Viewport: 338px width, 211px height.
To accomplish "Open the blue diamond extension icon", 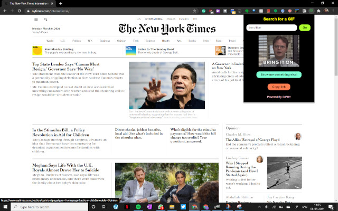I will [253, 11].
